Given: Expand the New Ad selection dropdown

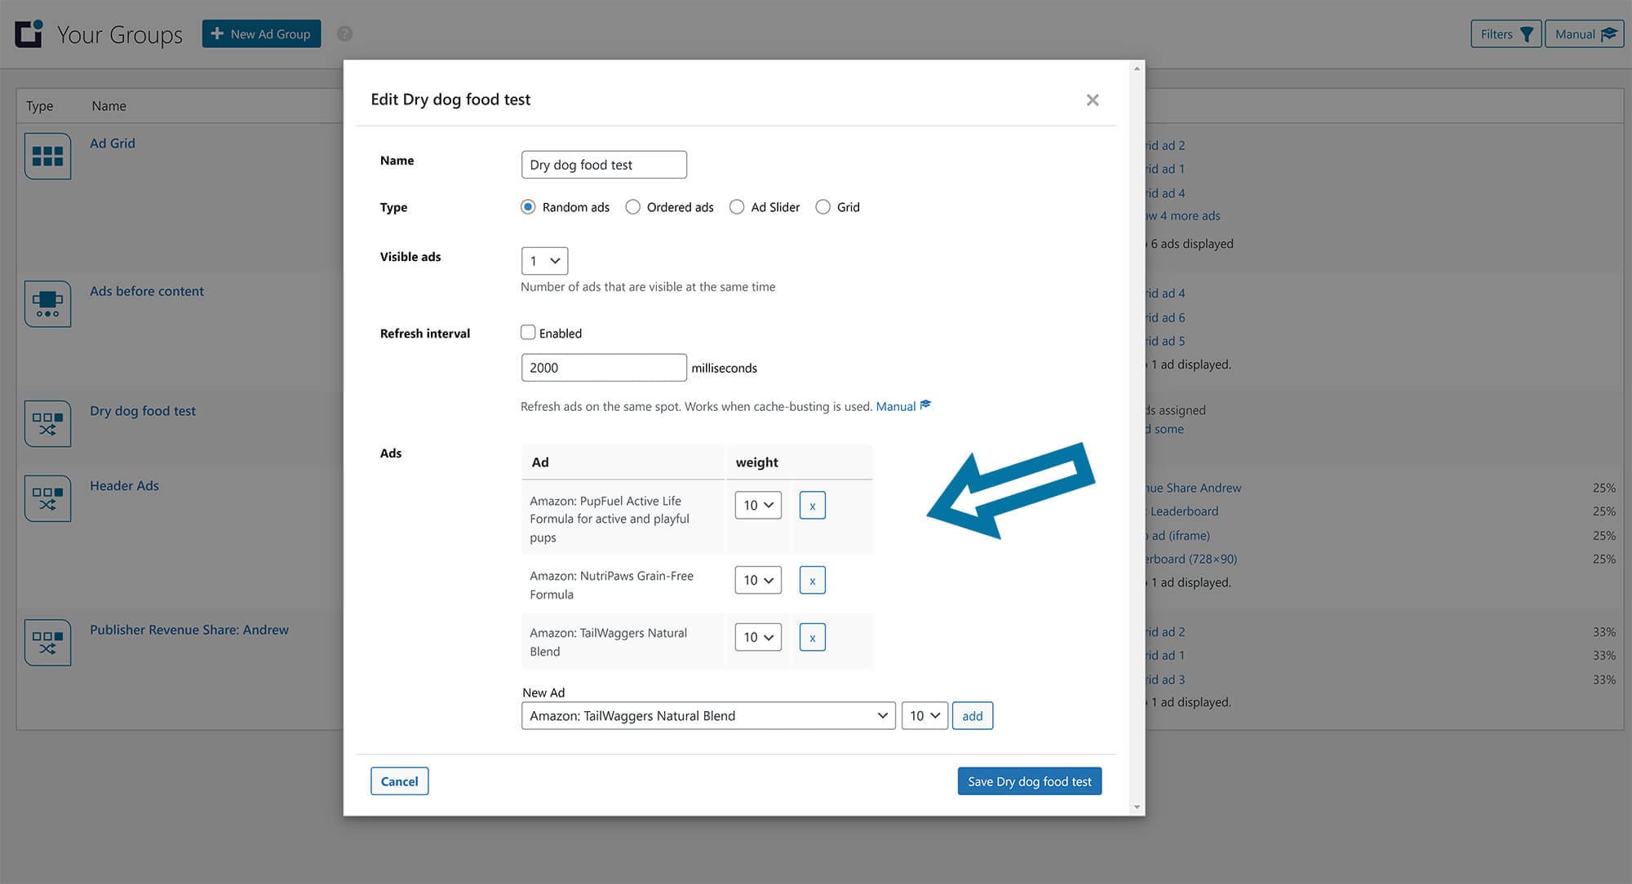Looking at the screenshot, I should click(x=707, y=716).
